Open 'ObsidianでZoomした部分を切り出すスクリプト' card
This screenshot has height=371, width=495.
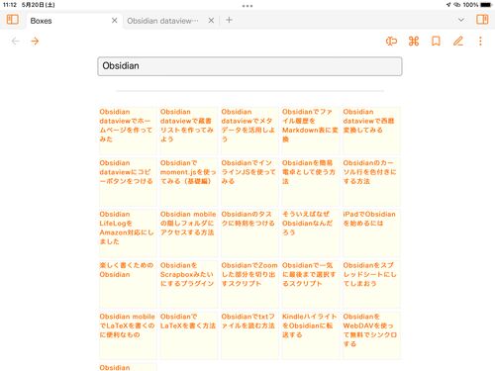click(x=249, y=284)
